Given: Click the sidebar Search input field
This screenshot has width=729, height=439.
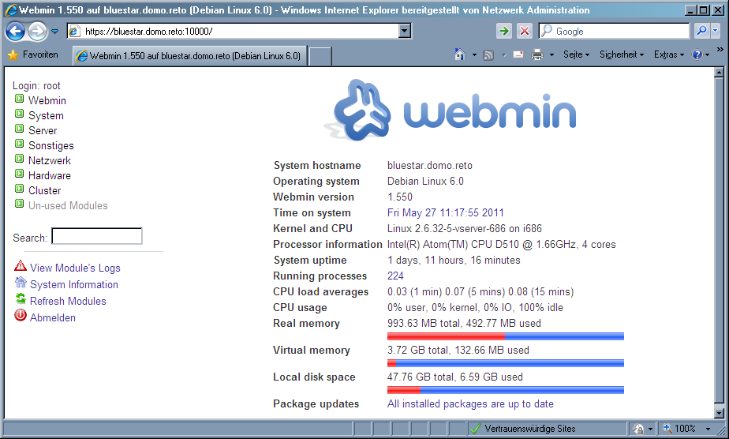Looking at the screenshot, I should [x=97, y=237].
